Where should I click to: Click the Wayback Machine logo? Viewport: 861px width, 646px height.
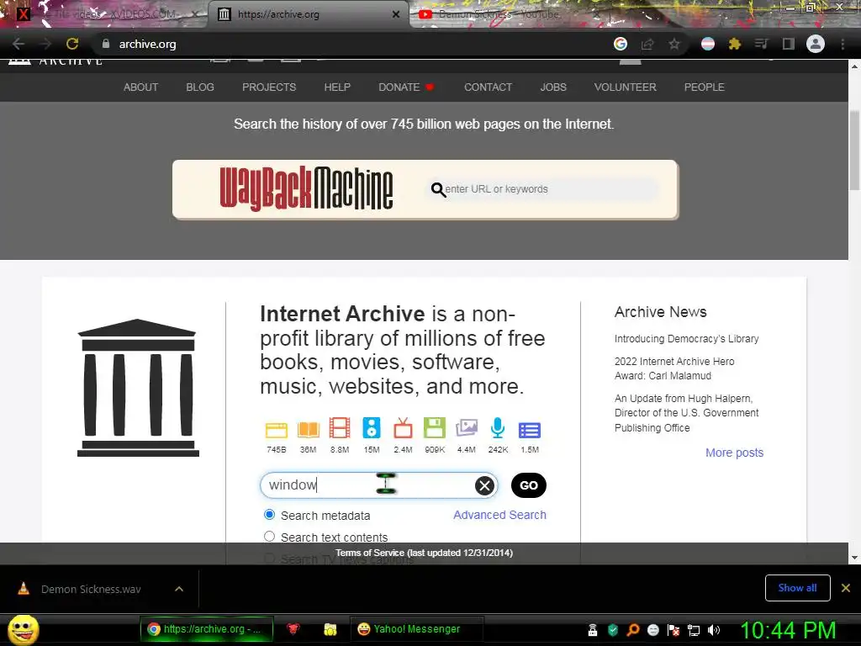point(306,189)
